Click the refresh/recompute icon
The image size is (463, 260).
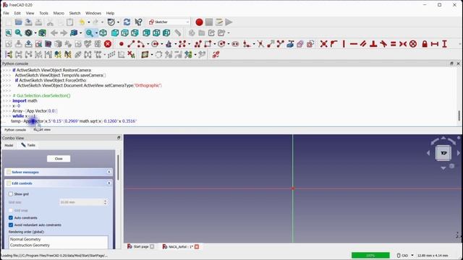coord(127,22)
